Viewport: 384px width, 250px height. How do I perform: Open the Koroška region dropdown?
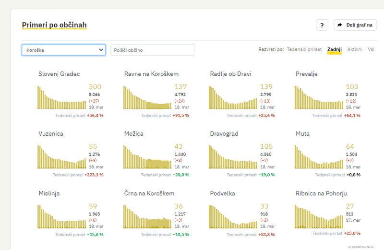click(x=63, y=50)
